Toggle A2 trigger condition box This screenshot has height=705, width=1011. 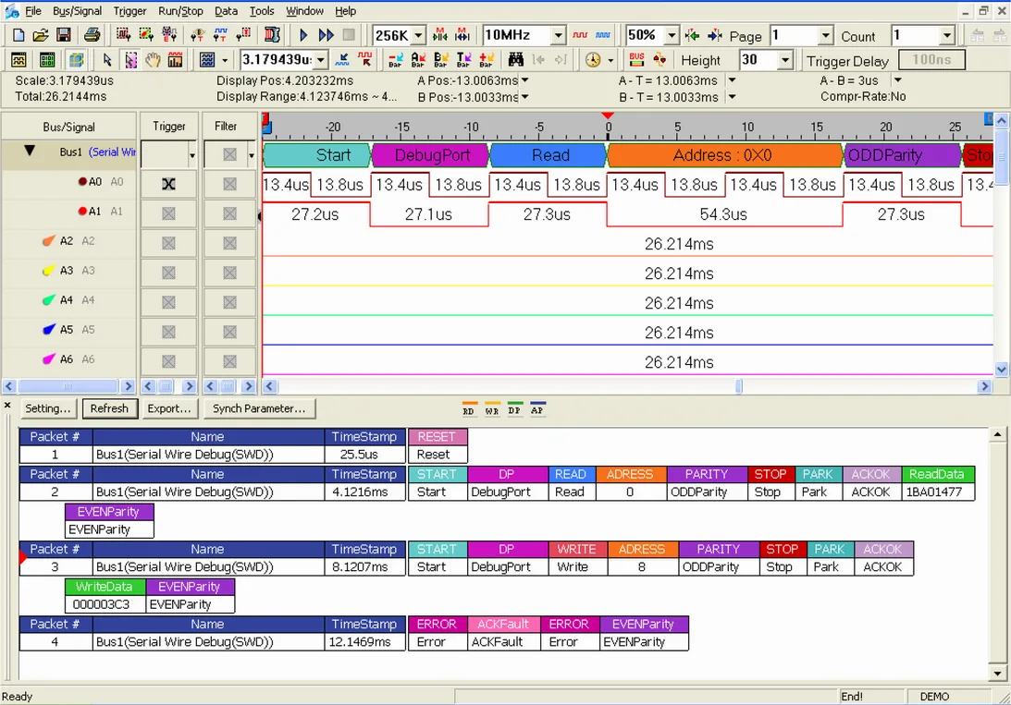(168, 243)
